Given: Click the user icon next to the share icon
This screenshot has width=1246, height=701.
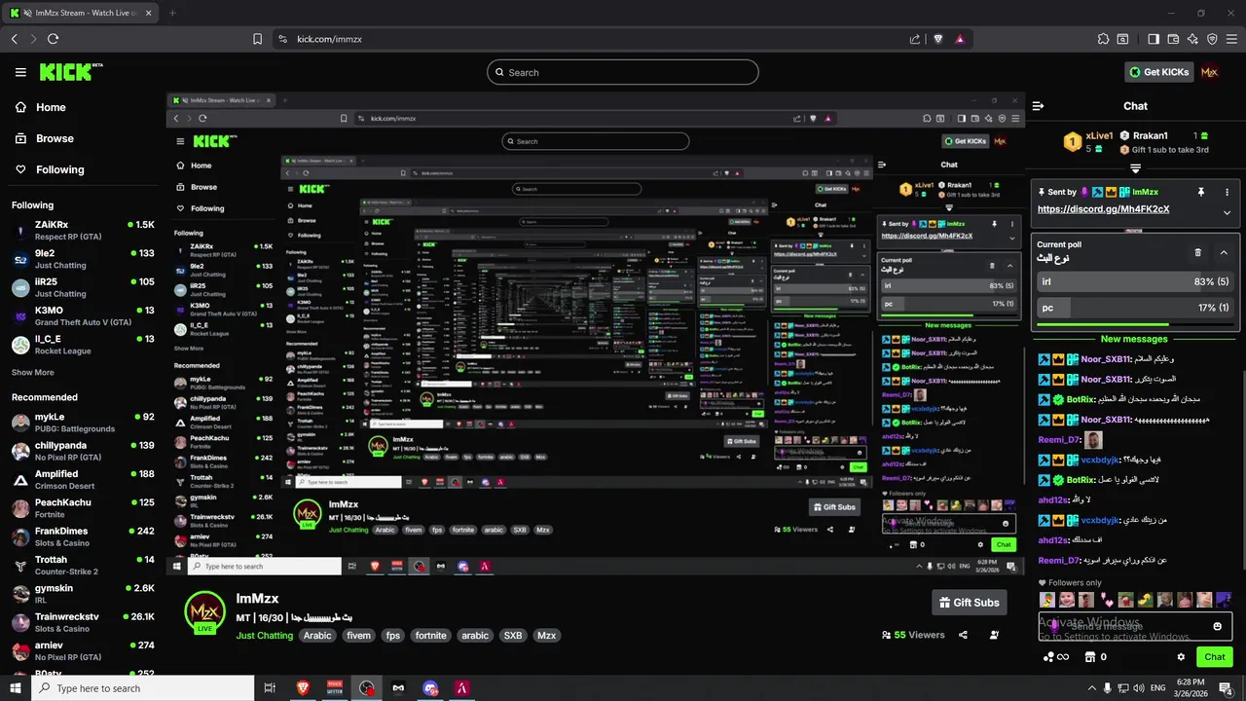Looking at the screenshot, I should [x=994, y=635].
